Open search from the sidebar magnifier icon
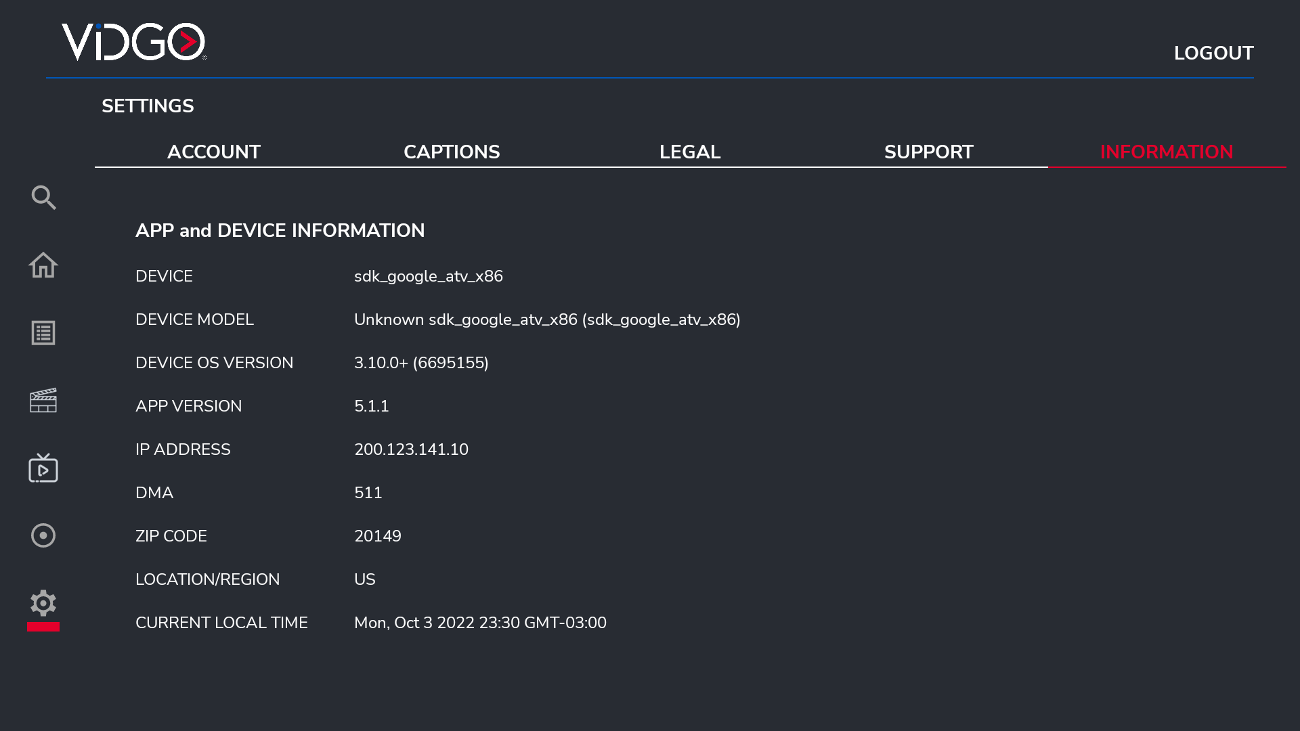Viewport: 1300px width, 731px height. pyautogui.click(x=43, y=198)
